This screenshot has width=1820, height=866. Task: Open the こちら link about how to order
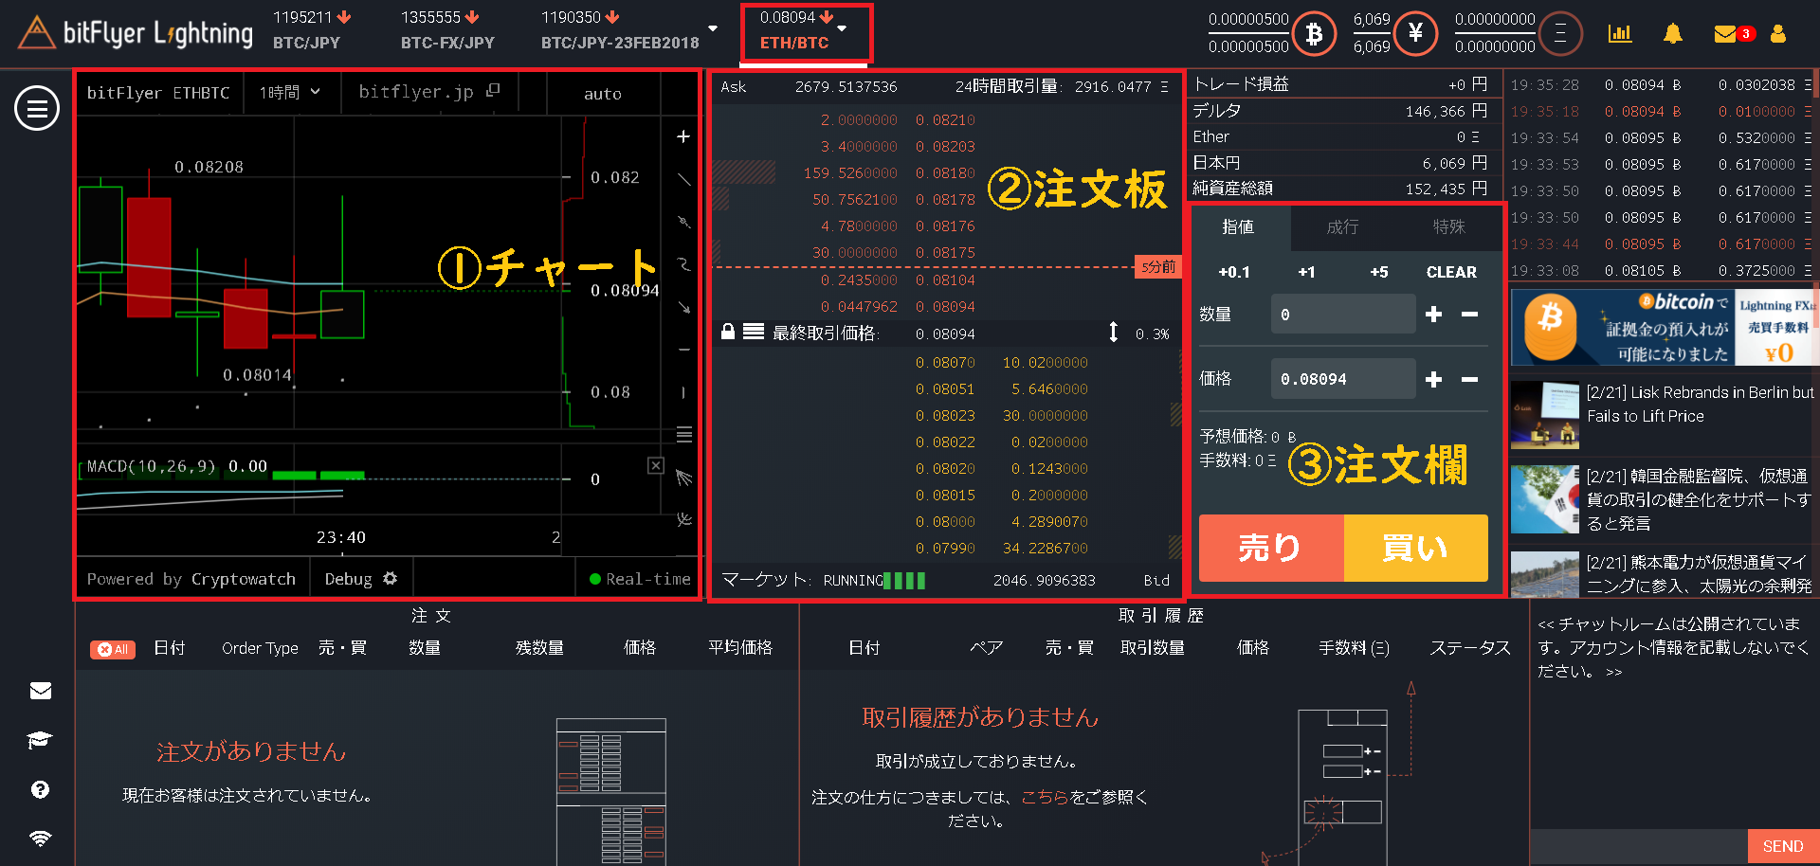coord(1045,797)
